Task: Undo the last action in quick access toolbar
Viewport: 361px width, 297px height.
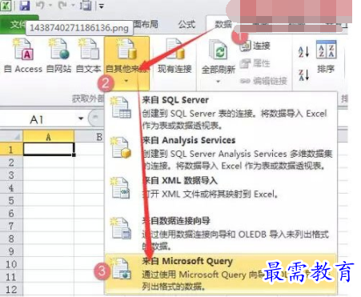Action: (x=40, y=6)
